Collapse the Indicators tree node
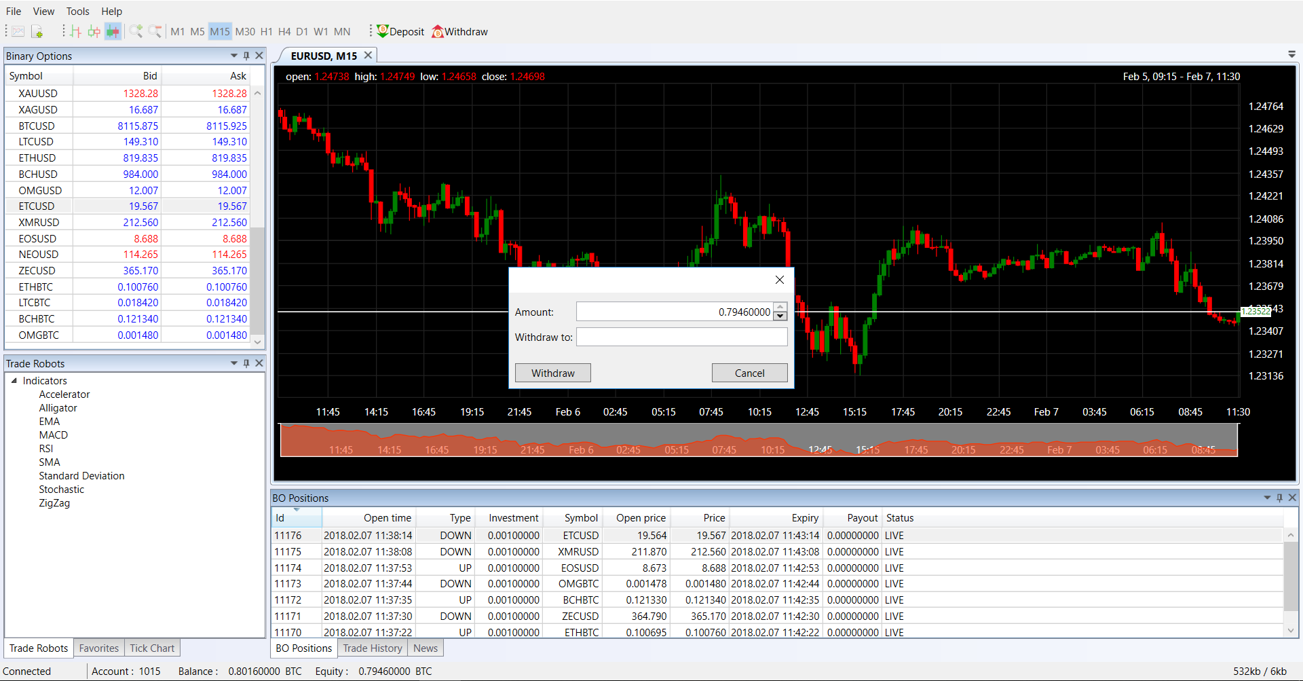The height and width of the screenshot is (681, 1303). 14,381
